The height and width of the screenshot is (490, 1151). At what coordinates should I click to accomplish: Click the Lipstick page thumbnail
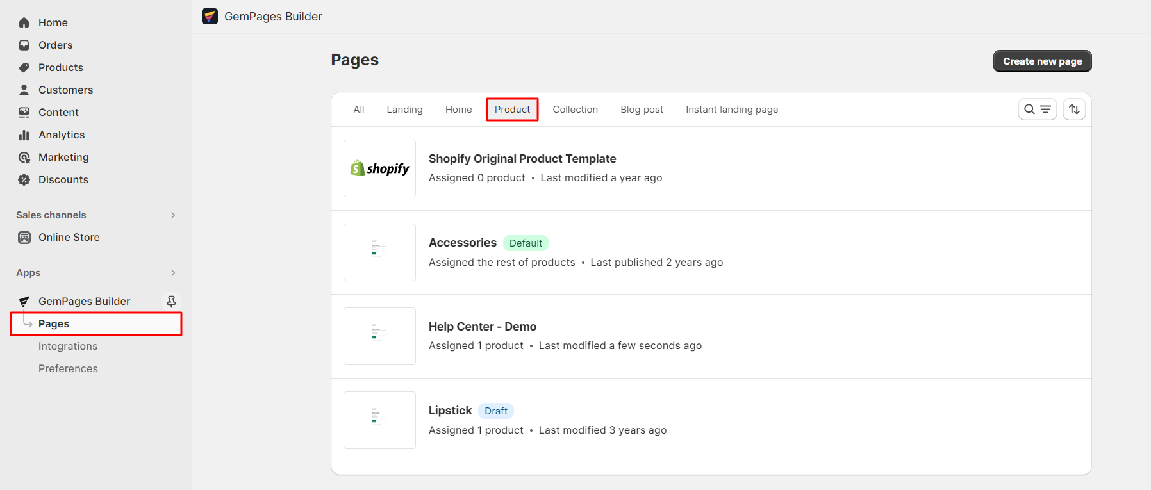[x=379, y=420]
